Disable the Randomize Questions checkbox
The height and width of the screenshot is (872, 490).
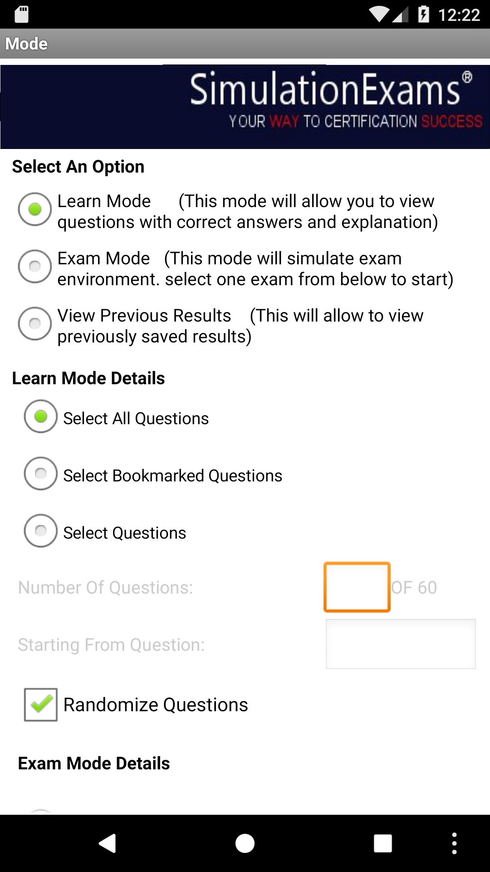40,704
